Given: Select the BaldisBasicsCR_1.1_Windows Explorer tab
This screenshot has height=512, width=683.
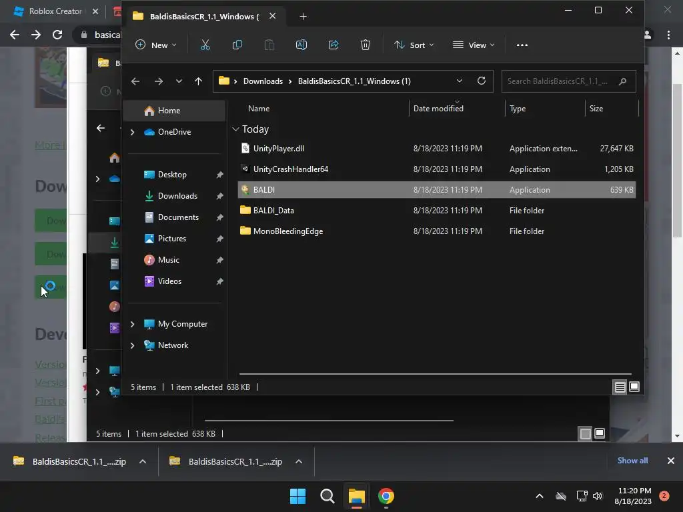Looking at the screenshot, I should click(x=204, y=17).
